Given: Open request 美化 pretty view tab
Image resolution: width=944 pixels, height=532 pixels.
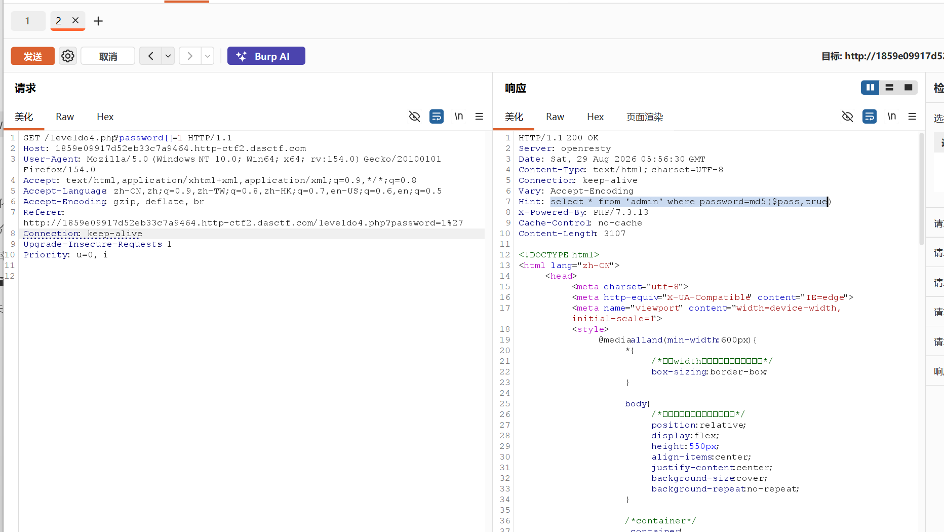Looking at the screenshot, I should [24, 117].
